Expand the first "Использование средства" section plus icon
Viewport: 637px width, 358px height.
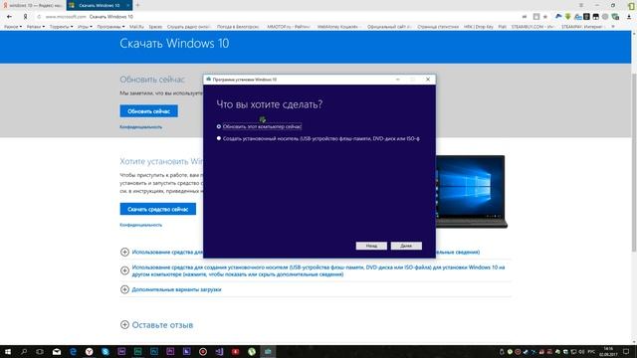[x=124, y=252]
